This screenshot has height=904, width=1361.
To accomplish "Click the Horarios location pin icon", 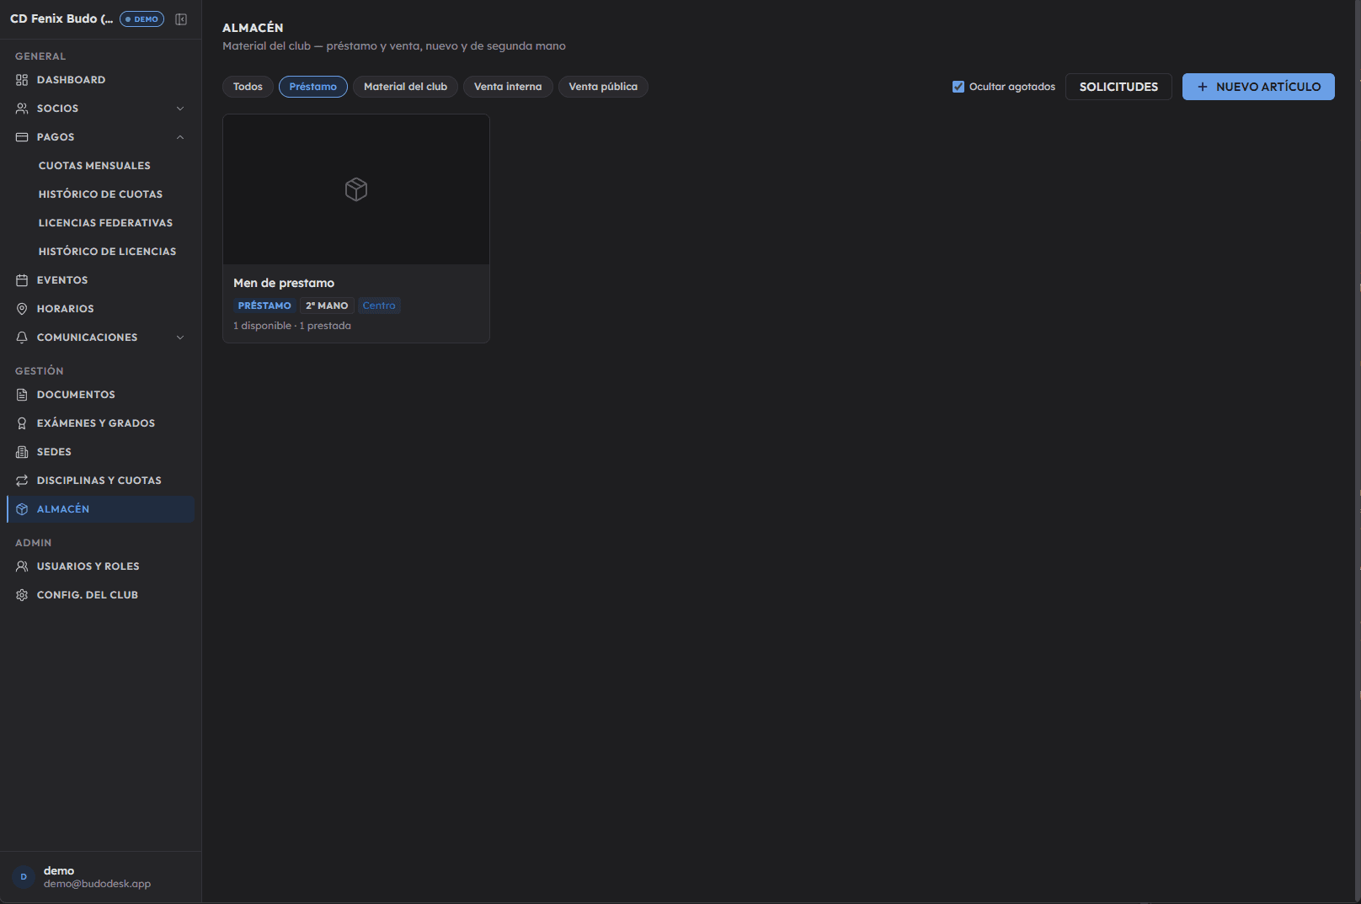I will point(22,309).
